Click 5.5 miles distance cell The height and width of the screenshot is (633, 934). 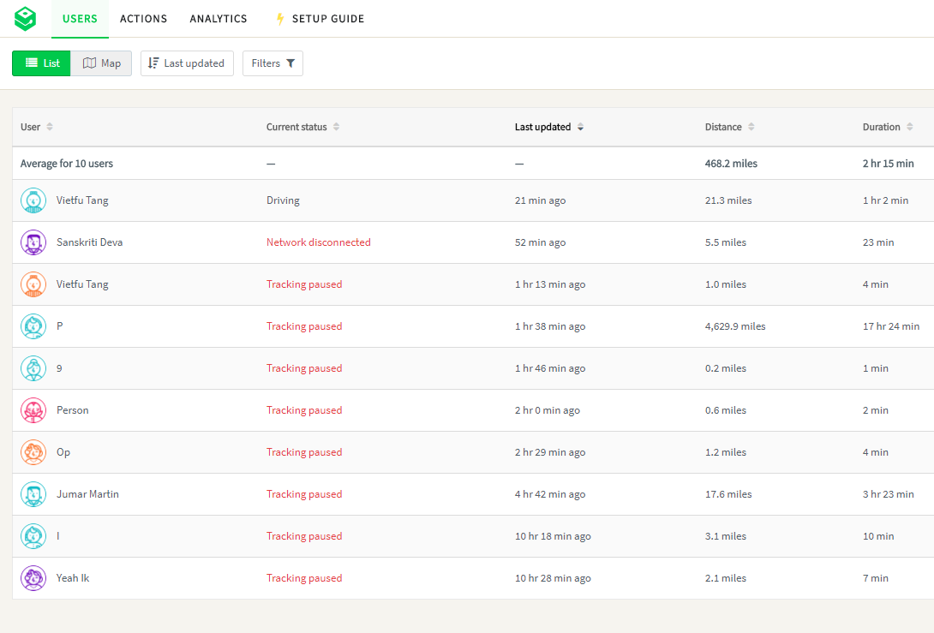[x=726, y=242]
